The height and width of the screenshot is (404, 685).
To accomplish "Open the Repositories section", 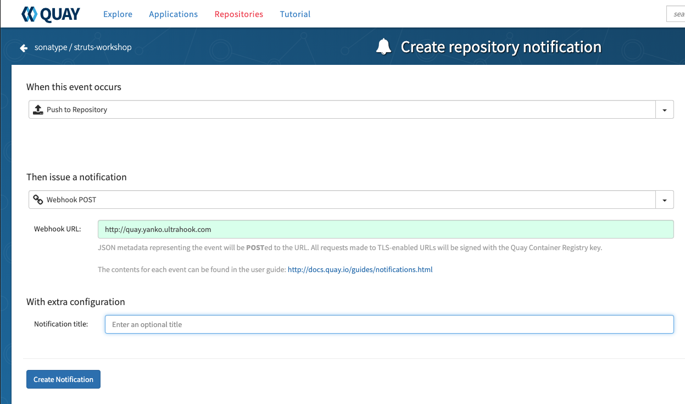I will click(x=238, y=14).
